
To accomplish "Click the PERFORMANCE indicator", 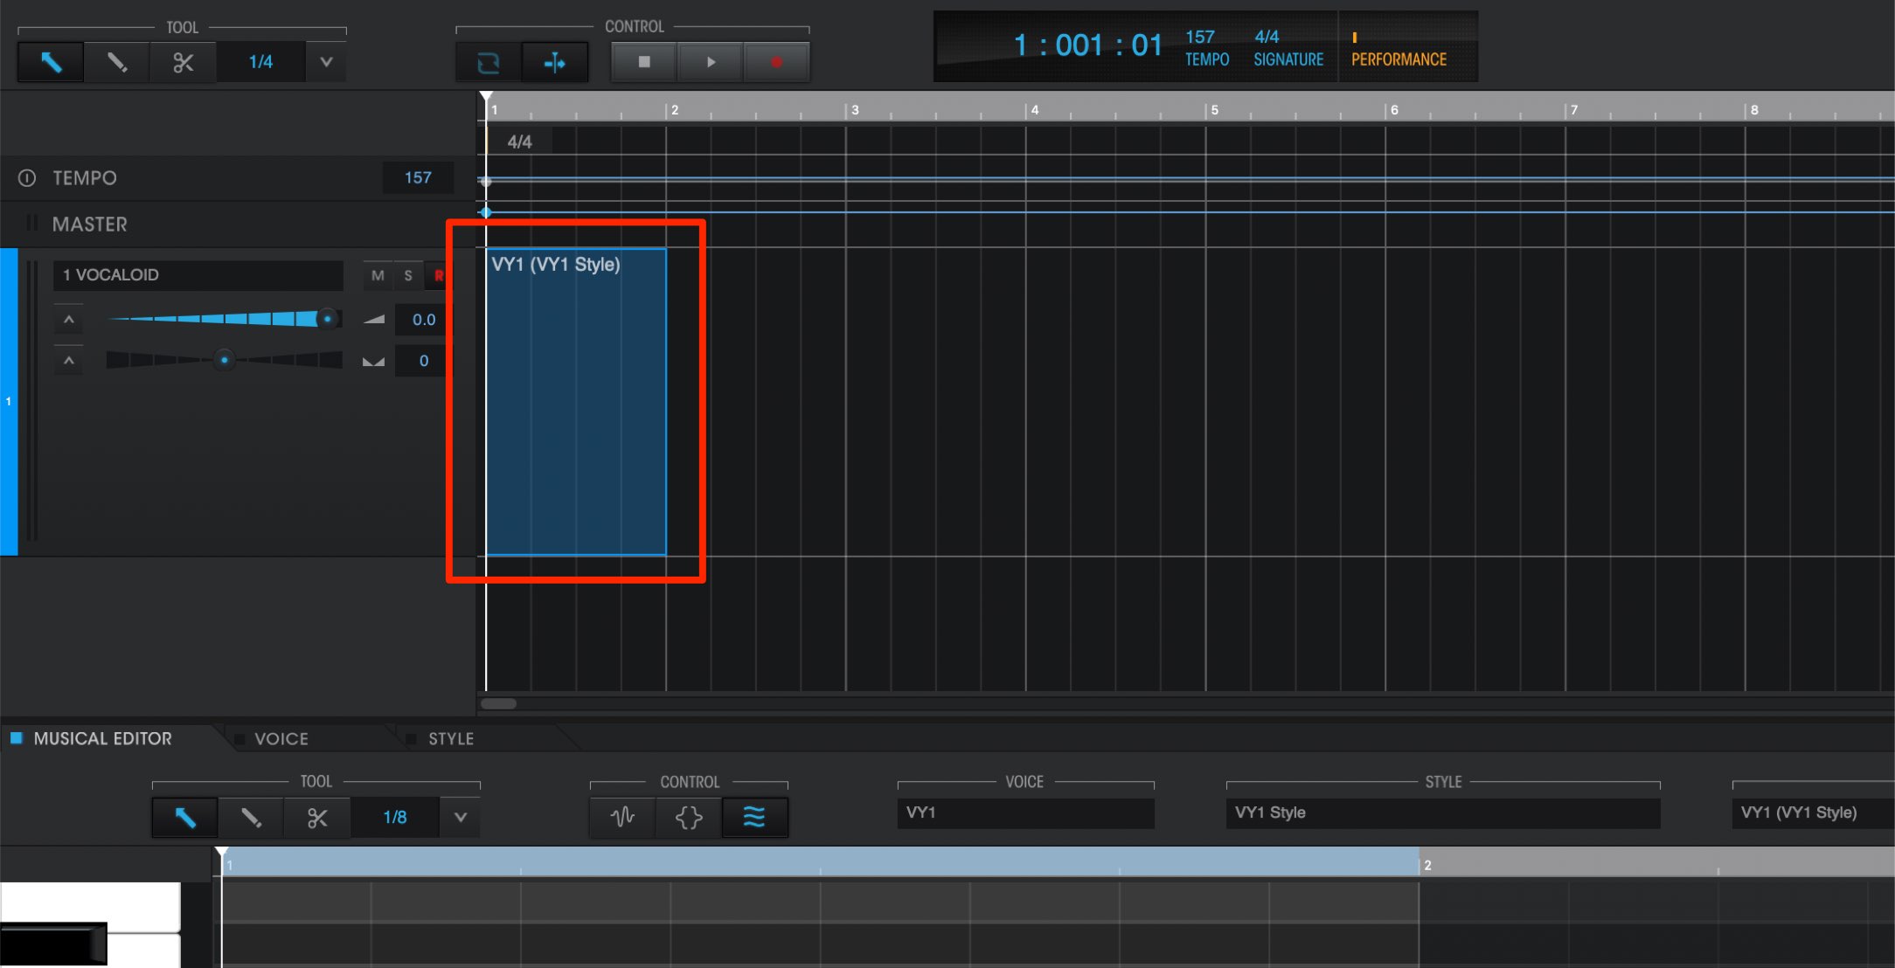I will tap(1399, 50).
